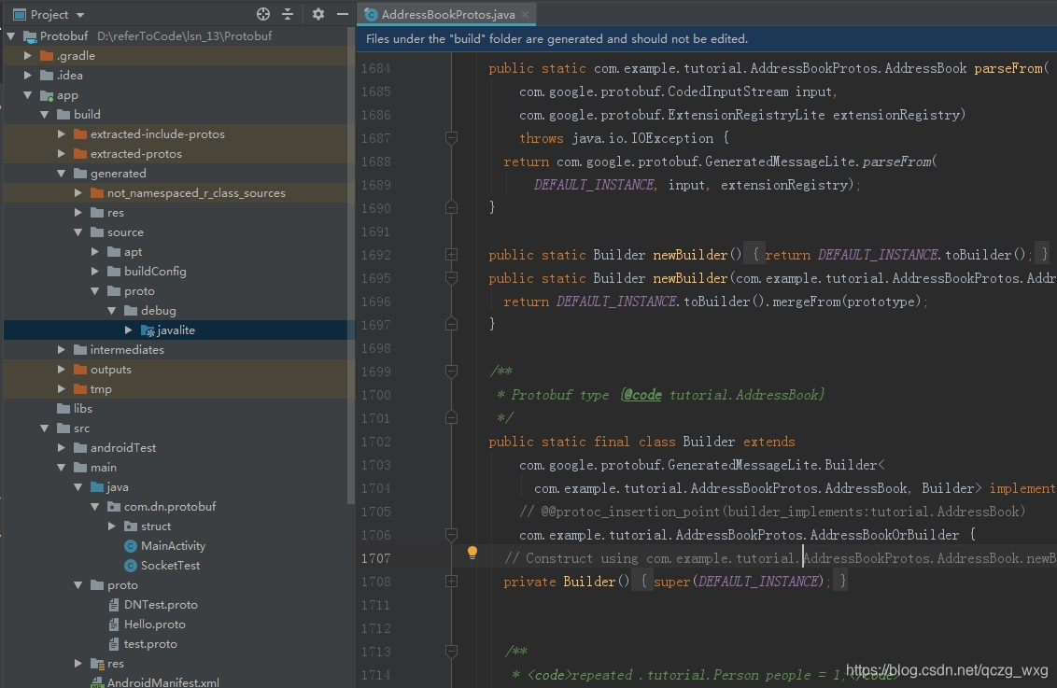The image size is (1057, 688).
Task: Click the Protobuf project module icon
Action: click(x=30, y=35)
